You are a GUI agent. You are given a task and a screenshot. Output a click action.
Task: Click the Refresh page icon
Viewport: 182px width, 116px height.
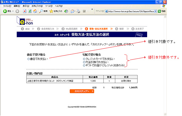(30, 11)
